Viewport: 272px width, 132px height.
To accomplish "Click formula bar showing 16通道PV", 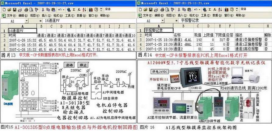I will coord(89,21).
